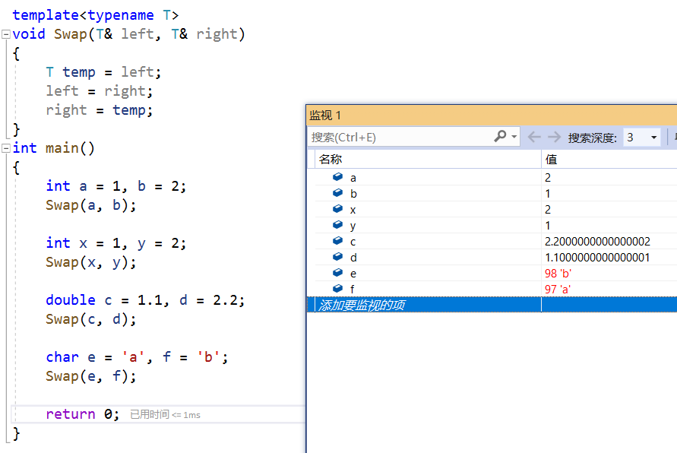Viewport: 677px width, 453px height.
Task: Select watch row name e
Action: click(x=353, y=274)
